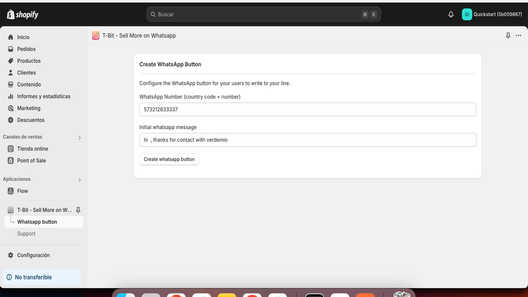This screenshot has height=297, width=528.
Task: Open the Point of Sale channel
Action: (31, 161)
